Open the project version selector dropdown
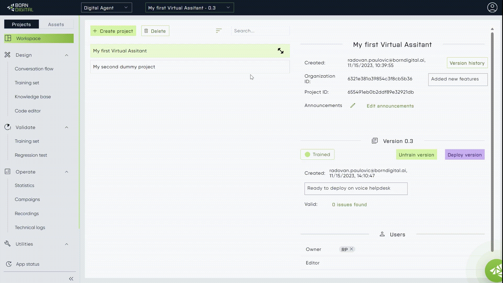This screenshot has width=503, height=283. click(x=189, y=8)
